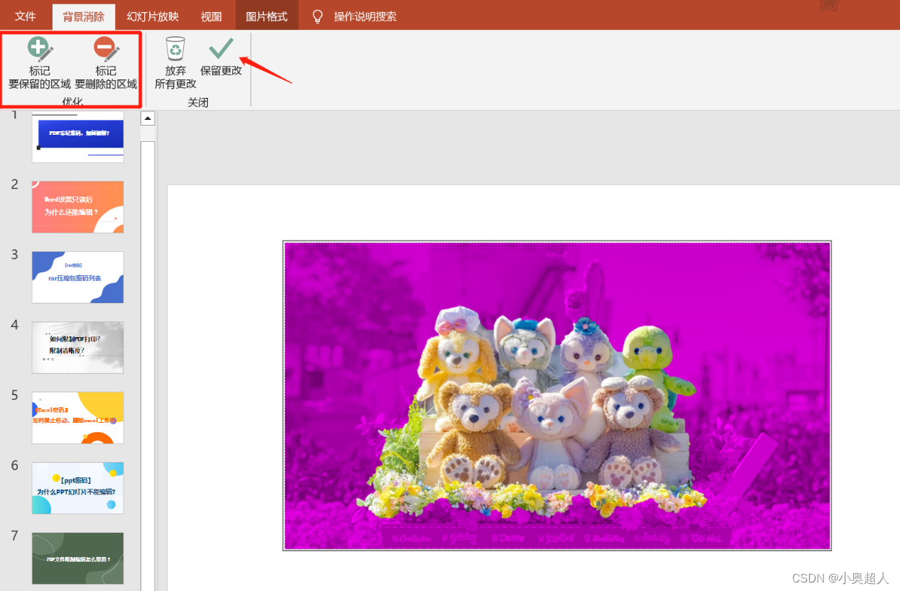
Task: Switch to the 背景消除 tab
Action: [x=84, y=16]
